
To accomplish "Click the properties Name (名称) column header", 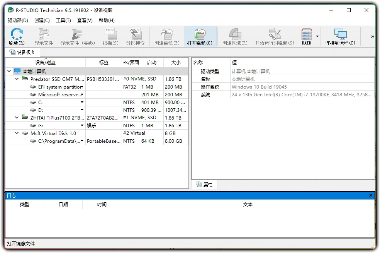I will point(211,63).
